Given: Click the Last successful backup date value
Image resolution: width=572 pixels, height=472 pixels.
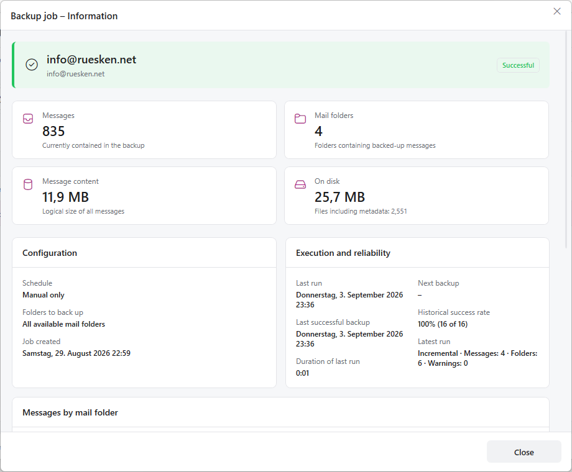Looking at the screenshot, I should pos(349,338).
